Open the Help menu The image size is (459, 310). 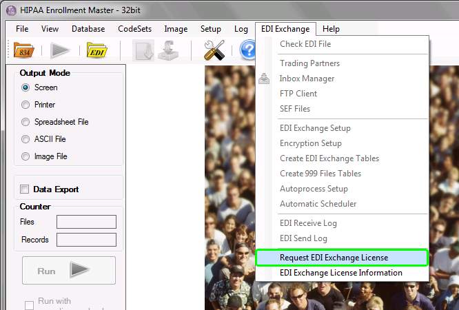pos(331,29)
